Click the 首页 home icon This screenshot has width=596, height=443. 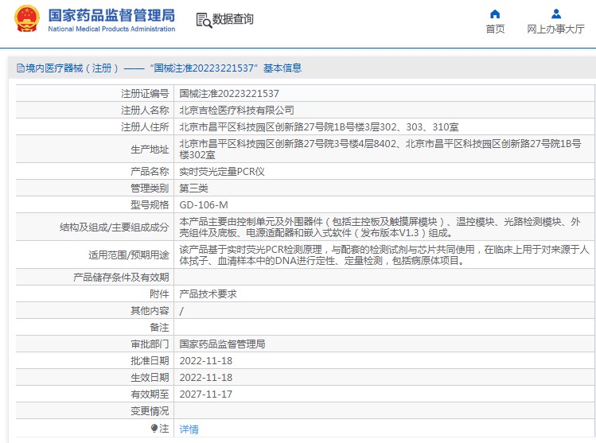coord(495,14)
